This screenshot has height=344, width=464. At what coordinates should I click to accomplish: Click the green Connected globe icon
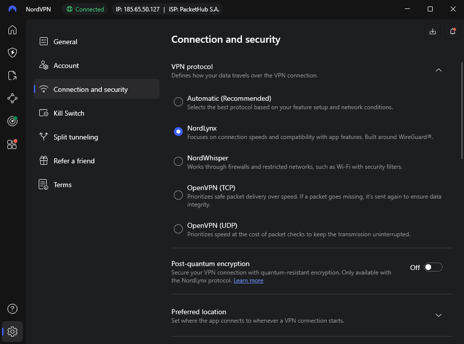[70, 9]
